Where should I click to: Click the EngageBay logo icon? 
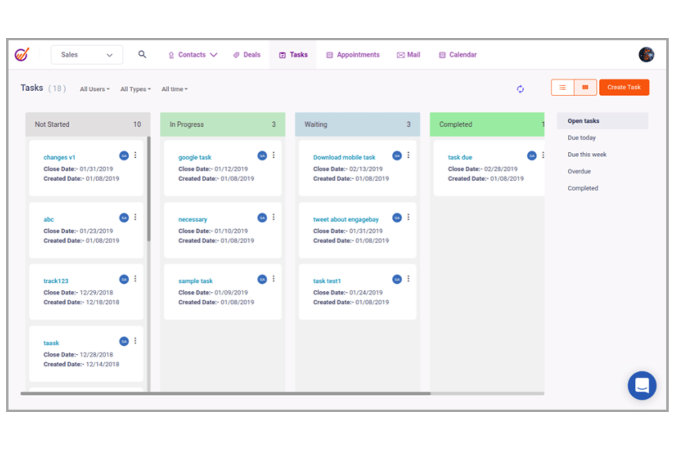(21, 54)
